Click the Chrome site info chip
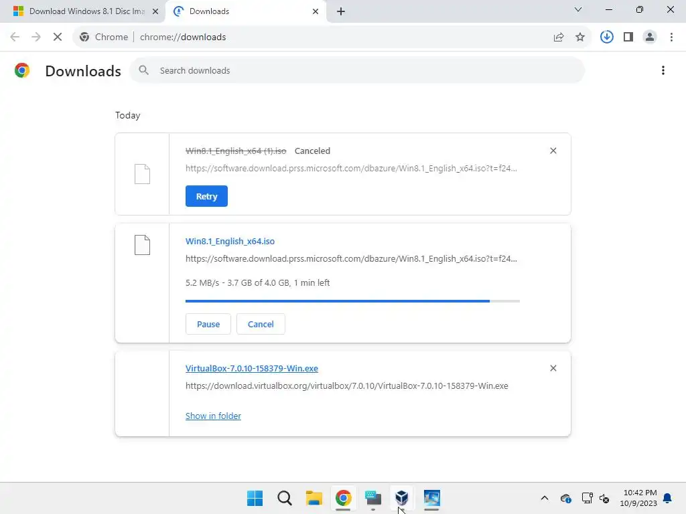This screenshot has height=514, width=686. (104, 37)
